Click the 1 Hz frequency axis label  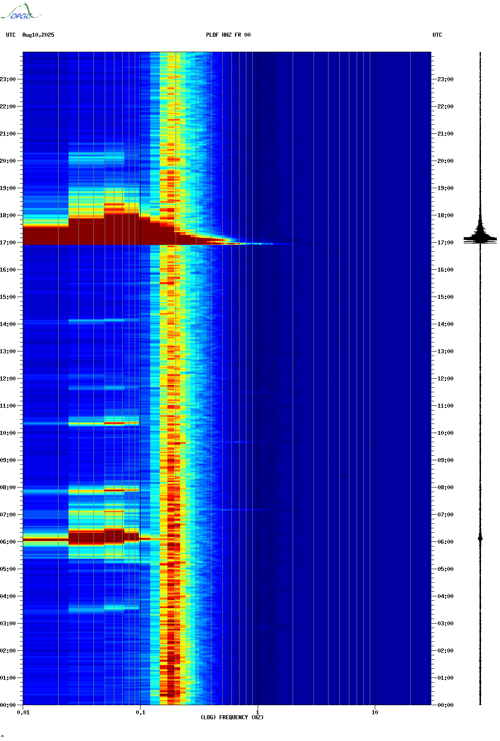click(258, 712)
